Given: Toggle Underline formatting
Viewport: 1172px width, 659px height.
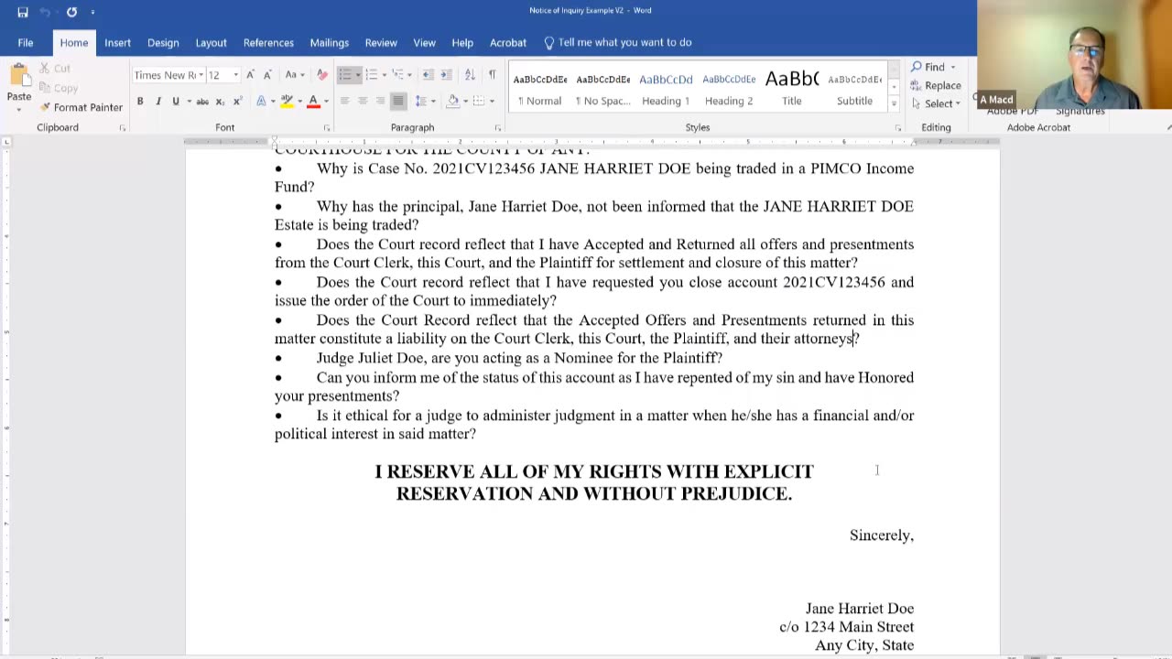Looking at the screenshot, I should tap(176, 101).
